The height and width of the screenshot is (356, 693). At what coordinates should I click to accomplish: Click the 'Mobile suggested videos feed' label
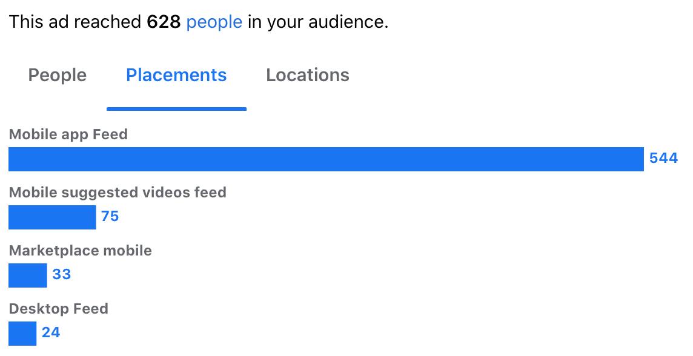pos(118,193)
